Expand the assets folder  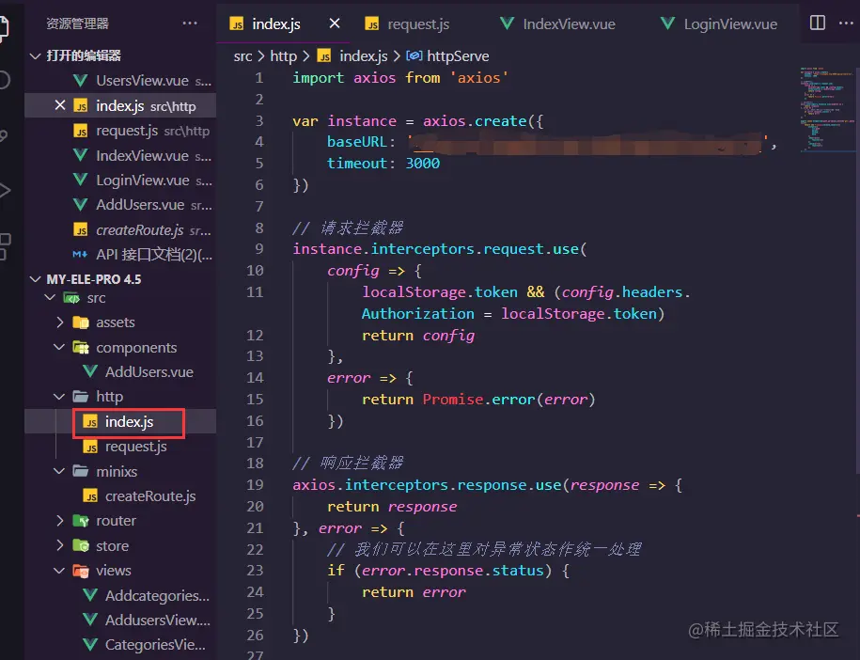click(x=60, y=322)
